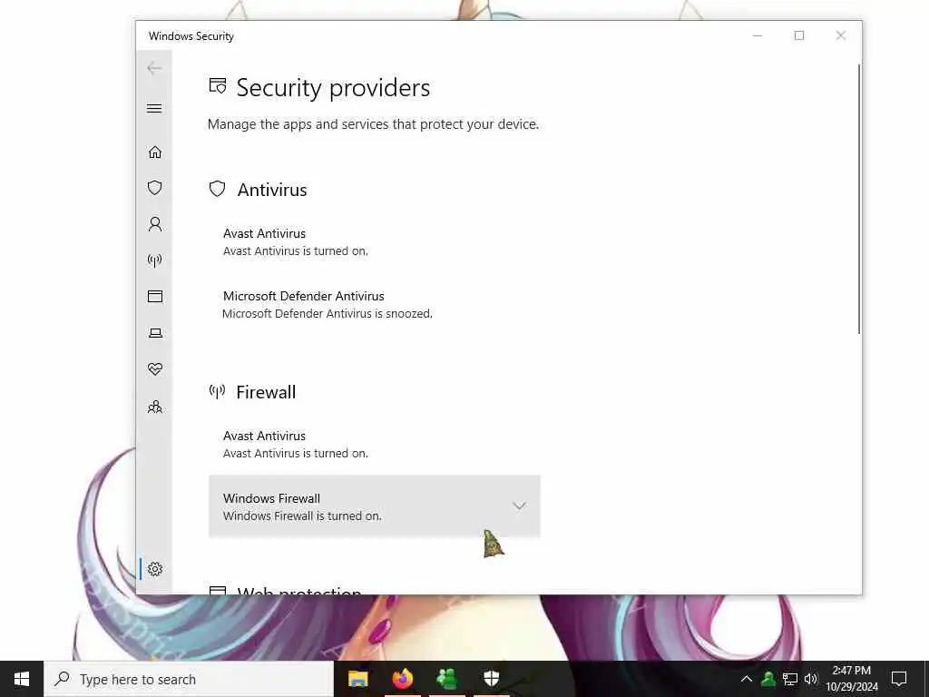Open Firefox from taskbar
Viewport: 929px width, 697px height.
point(402,679)
